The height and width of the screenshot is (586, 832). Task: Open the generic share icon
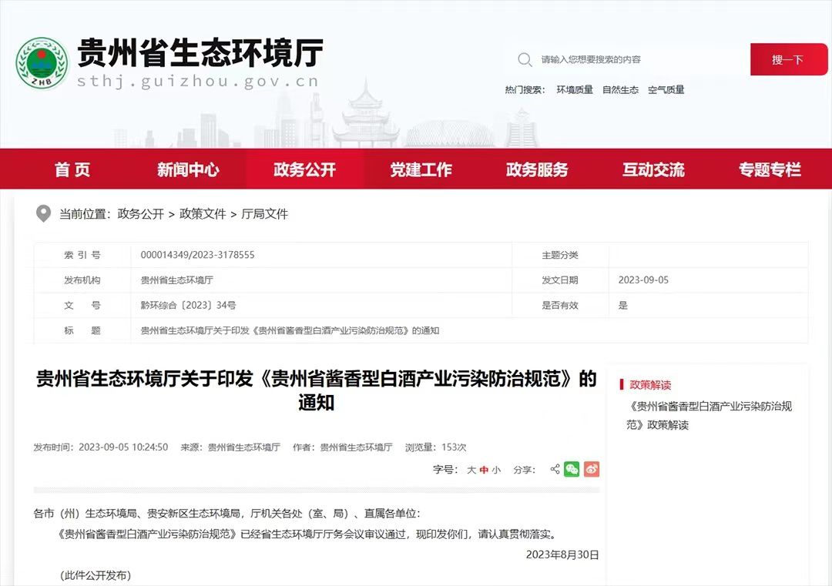tap(555, 469)
